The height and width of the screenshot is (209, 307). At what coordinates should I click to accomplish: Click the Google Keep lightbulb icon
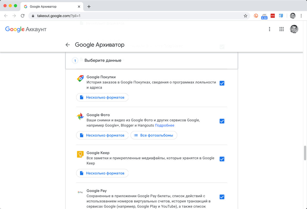[x=80, y=154]
